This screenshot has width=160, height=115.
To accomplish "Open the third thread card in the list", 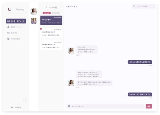I will (x=51, y=45).
